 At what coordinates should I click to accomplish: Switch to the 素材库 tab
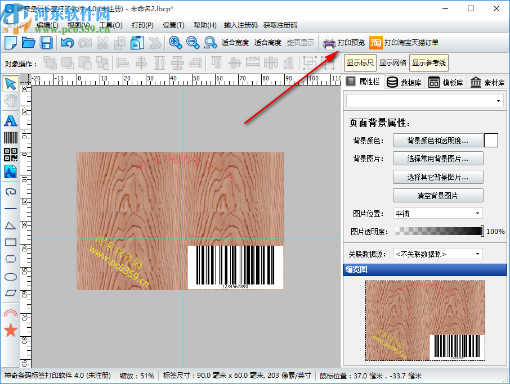coord(487,83)
